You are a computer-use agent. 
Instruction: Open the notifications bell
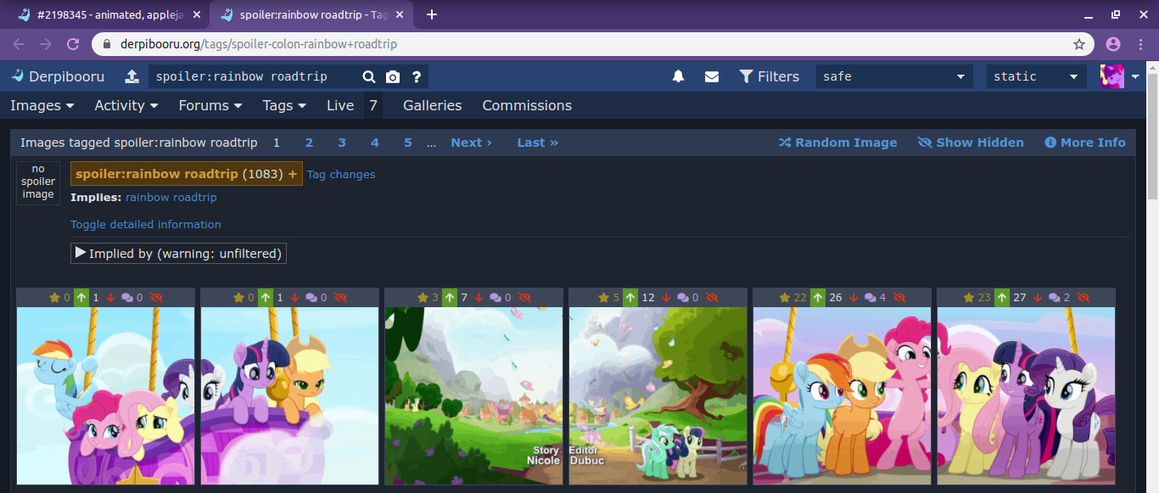678,76
